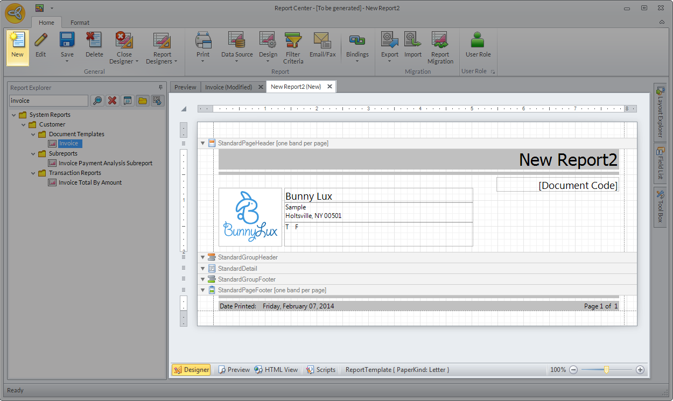Click the User Role icon

click(x=478, y=44)
